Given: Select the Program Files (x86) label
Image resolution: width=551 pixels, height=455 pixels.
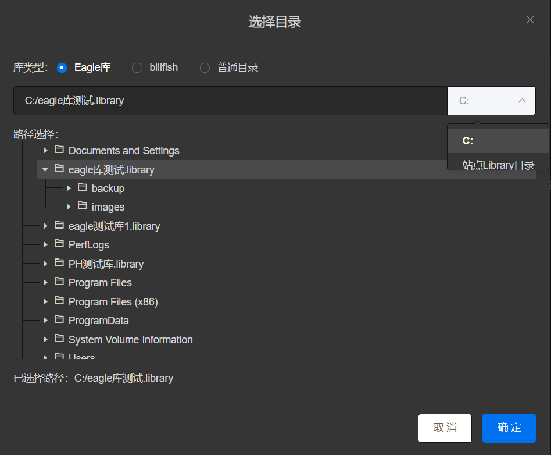Looking at the screenshot, I should (x=113, y=302).
